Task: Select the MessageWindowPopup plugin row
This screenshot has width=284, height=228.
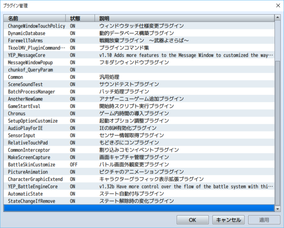Action: tap(139, 63)
